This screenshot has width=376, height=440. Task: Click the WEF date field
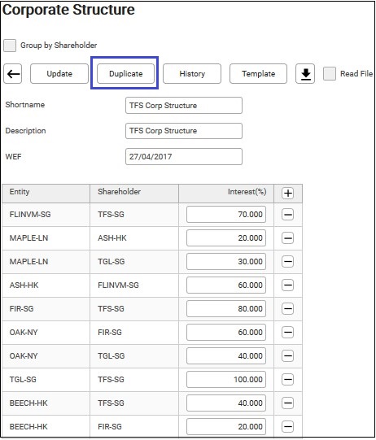coord(184,157)
